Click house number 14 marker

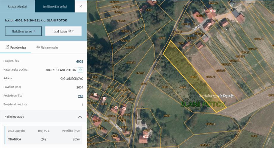[124, 109]
